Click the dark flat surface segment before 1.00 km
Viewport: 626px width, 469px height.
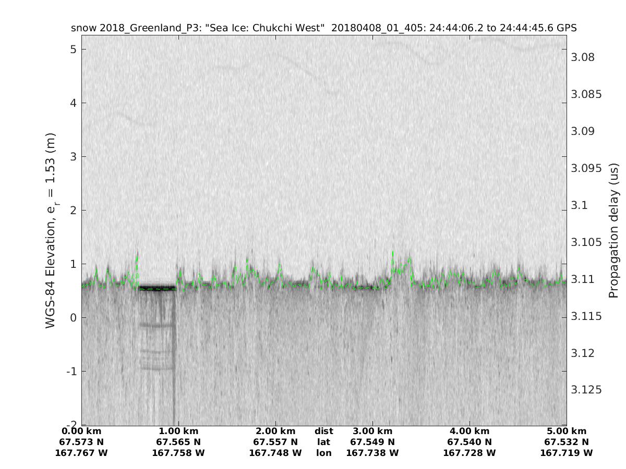tap(158, 288)
